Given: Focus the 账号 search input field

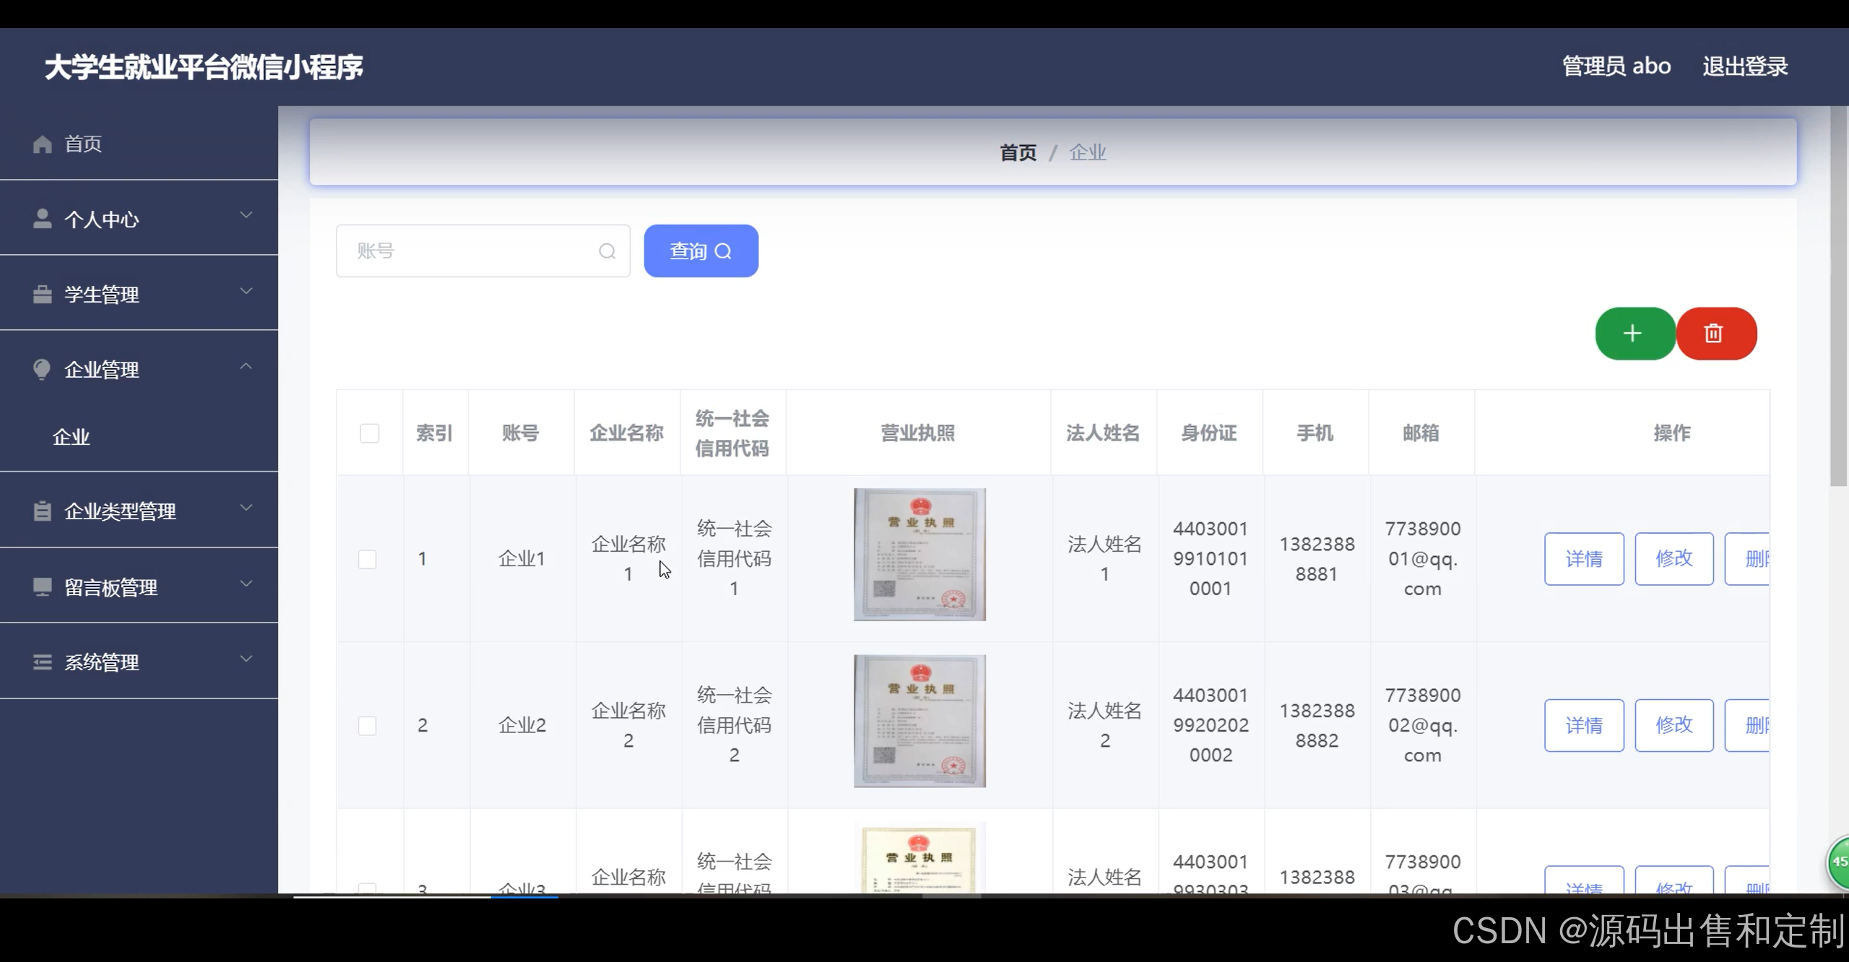Looking at the screenshot, I should (482, 251).
